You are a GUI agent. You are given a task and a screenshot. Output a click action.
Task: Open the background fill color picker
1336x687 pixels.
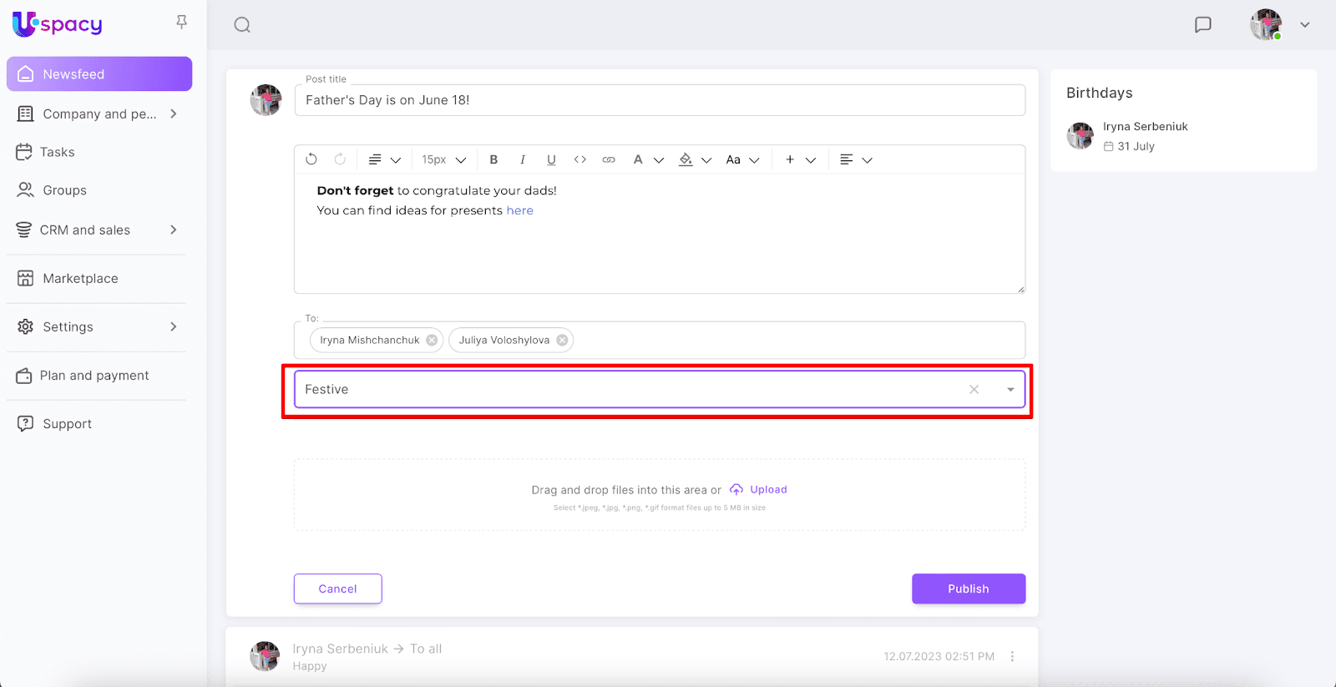coord(686,159)
